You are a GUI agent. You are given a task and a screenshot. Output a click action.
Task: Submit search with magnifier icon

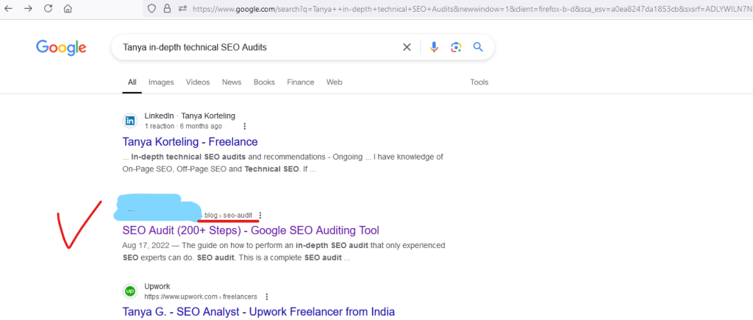[x=478, y=46]
